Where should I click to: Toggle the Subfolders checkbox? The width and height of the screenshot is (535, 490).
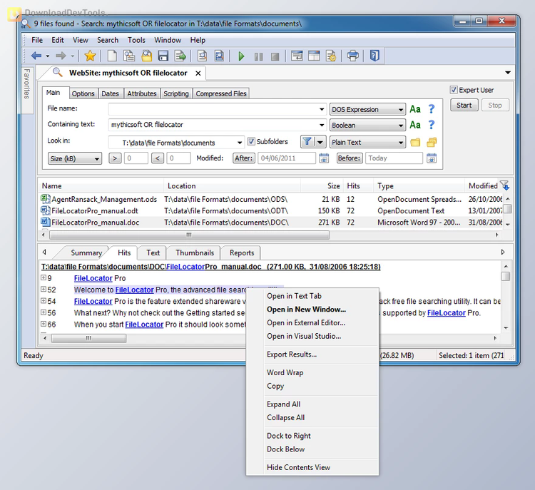pos(251,141)
